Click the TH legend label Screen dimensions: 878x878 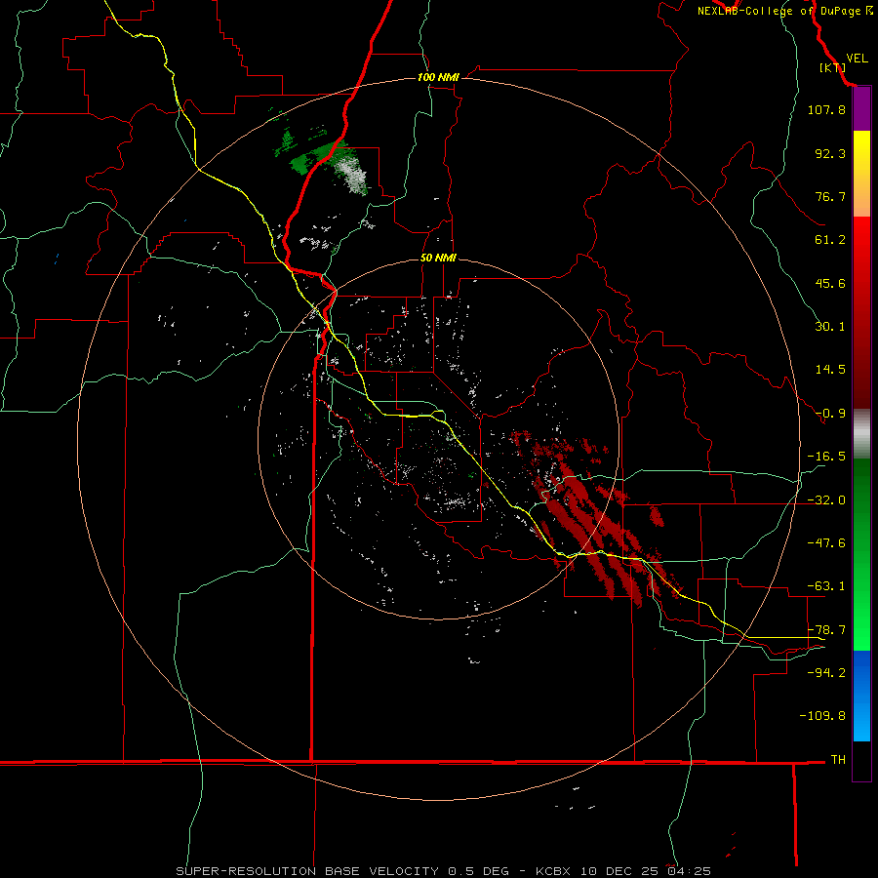838,760
